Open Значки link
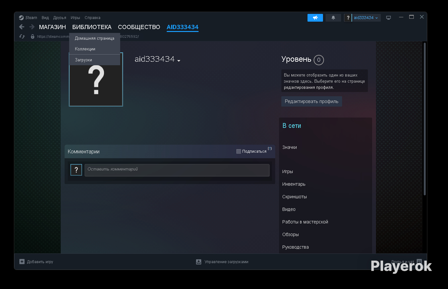 point(289,147)
